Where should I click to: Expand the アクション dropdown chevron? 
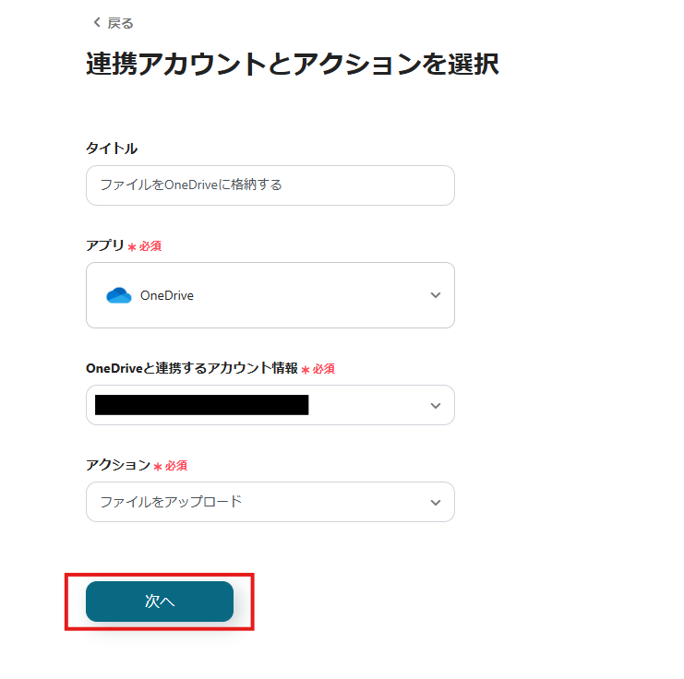[436, 502]
